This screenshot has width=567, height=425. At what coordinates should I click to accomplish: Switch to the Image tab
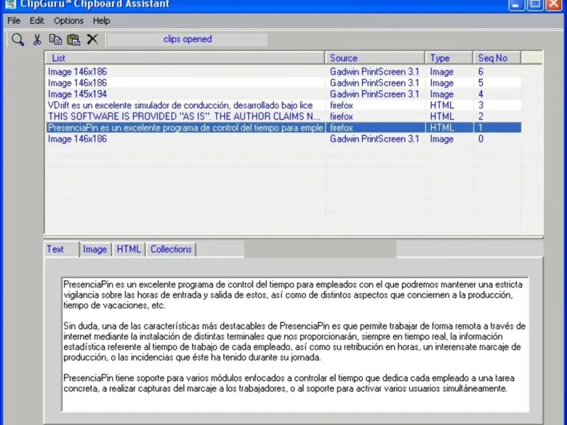pyautogui.click(x=95, y=249)
